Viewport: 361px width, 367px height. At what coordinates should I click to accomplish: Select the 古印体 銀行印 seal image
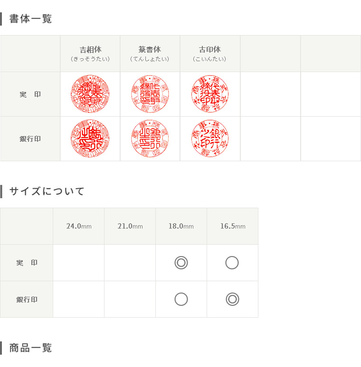pyautogui.click(x=210, y=138)
